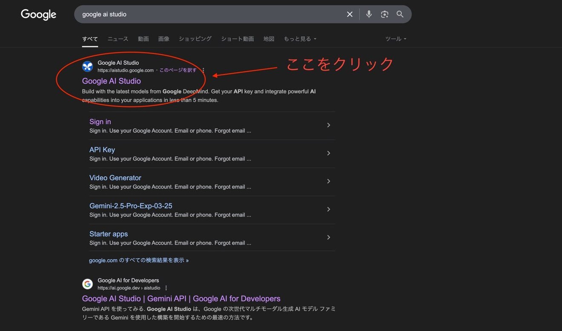This screenshot has height=331, width=562.
Task: Click the Google AI Studio site name above URL
Action: coord(118,63)
